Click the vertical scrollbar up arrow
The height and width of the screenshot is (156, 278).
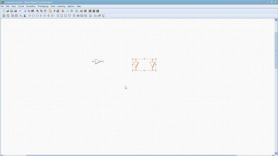click(x=276, y=20)
